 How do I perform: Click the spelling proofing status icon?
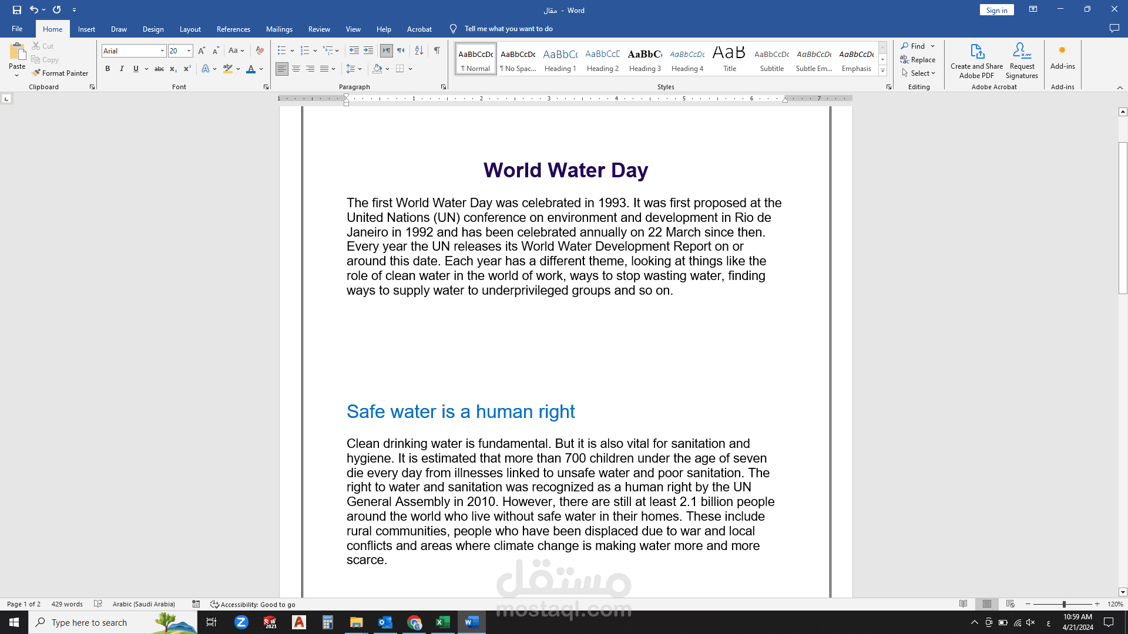pos(98,604)
